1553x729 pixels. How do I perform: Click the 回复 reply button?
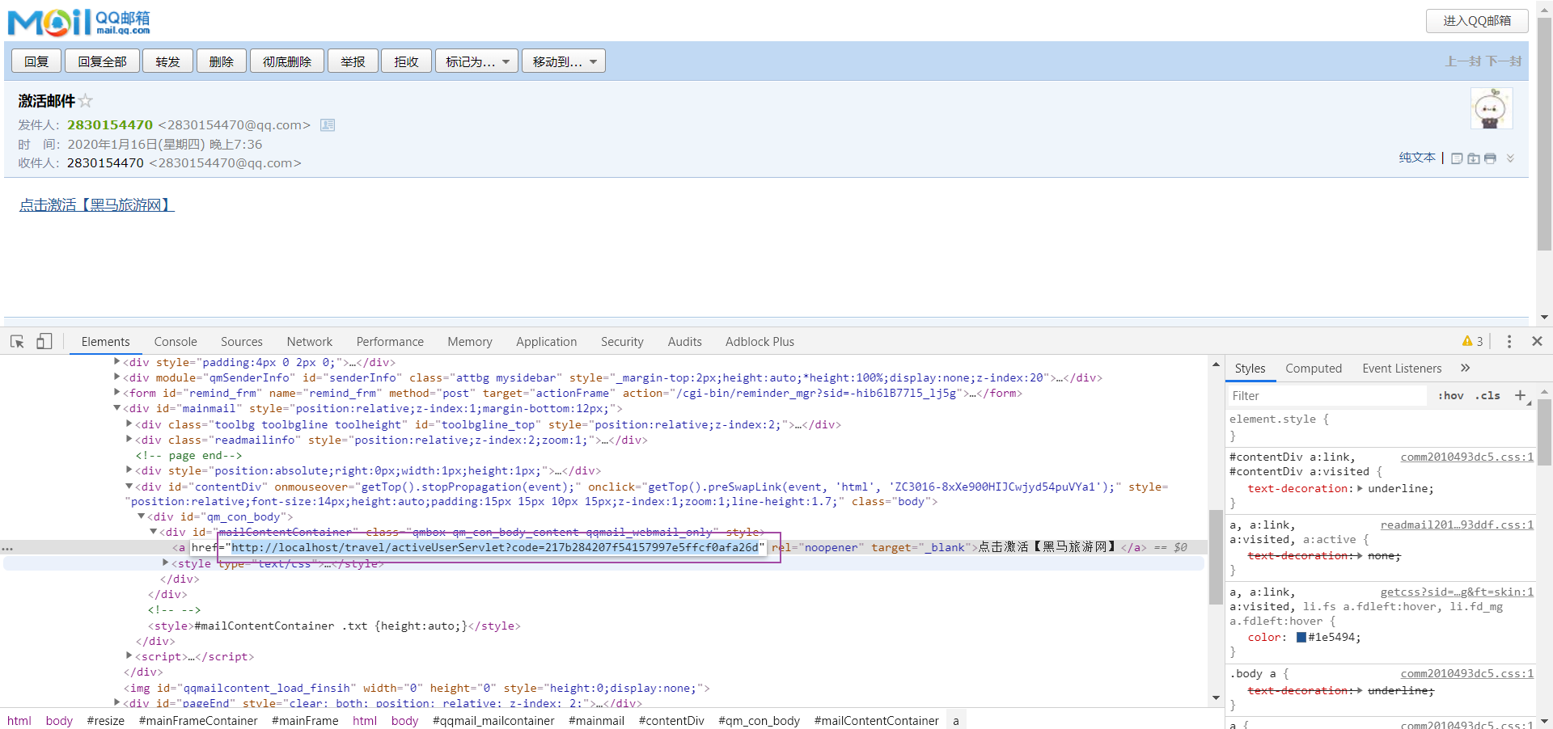[x=36, y=61]
